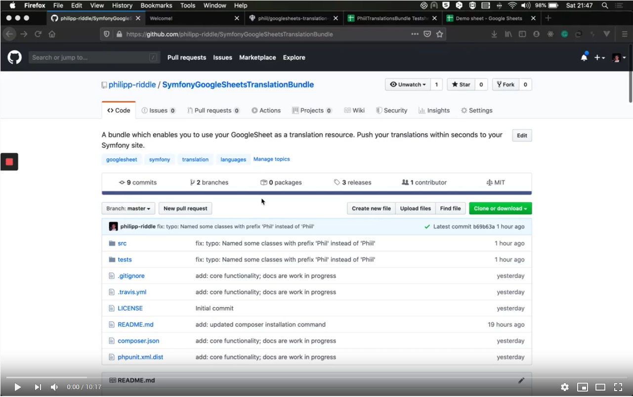Focus GitHub search input field
This screenshot has width=633, height=397.
pos(94,57)
